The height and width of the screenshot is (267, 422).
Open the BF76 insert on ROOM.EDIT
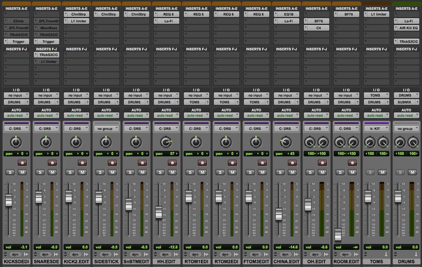coord(347,14)
